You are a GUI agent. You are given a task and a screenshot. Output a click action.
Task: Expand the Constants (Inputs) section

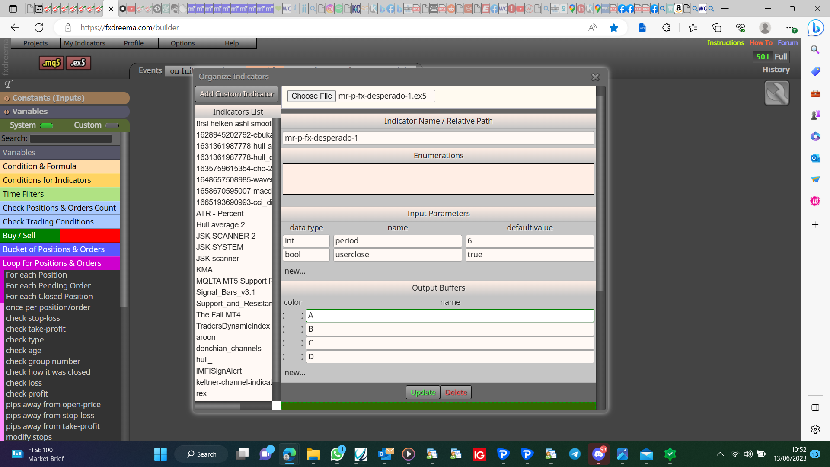65,98
